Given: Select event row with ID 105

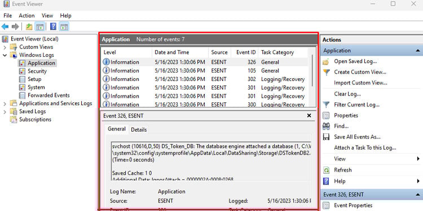Looking at the screenshot, I should click(x=205, y=71).
